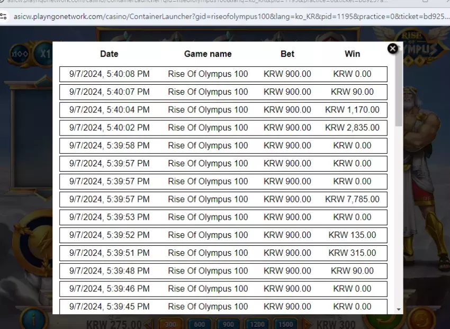Screen dimensions: 450x329
Task: Click the X1 multiplier badge
Action: [43, 54]
